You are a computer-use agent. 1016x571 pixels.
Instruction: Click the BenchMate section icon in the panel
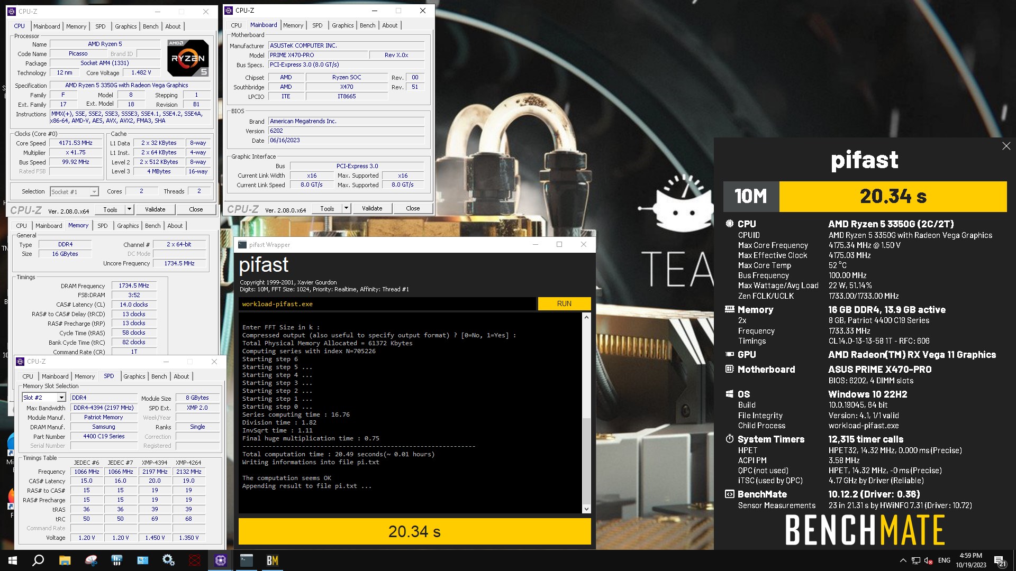coord(730,494)
